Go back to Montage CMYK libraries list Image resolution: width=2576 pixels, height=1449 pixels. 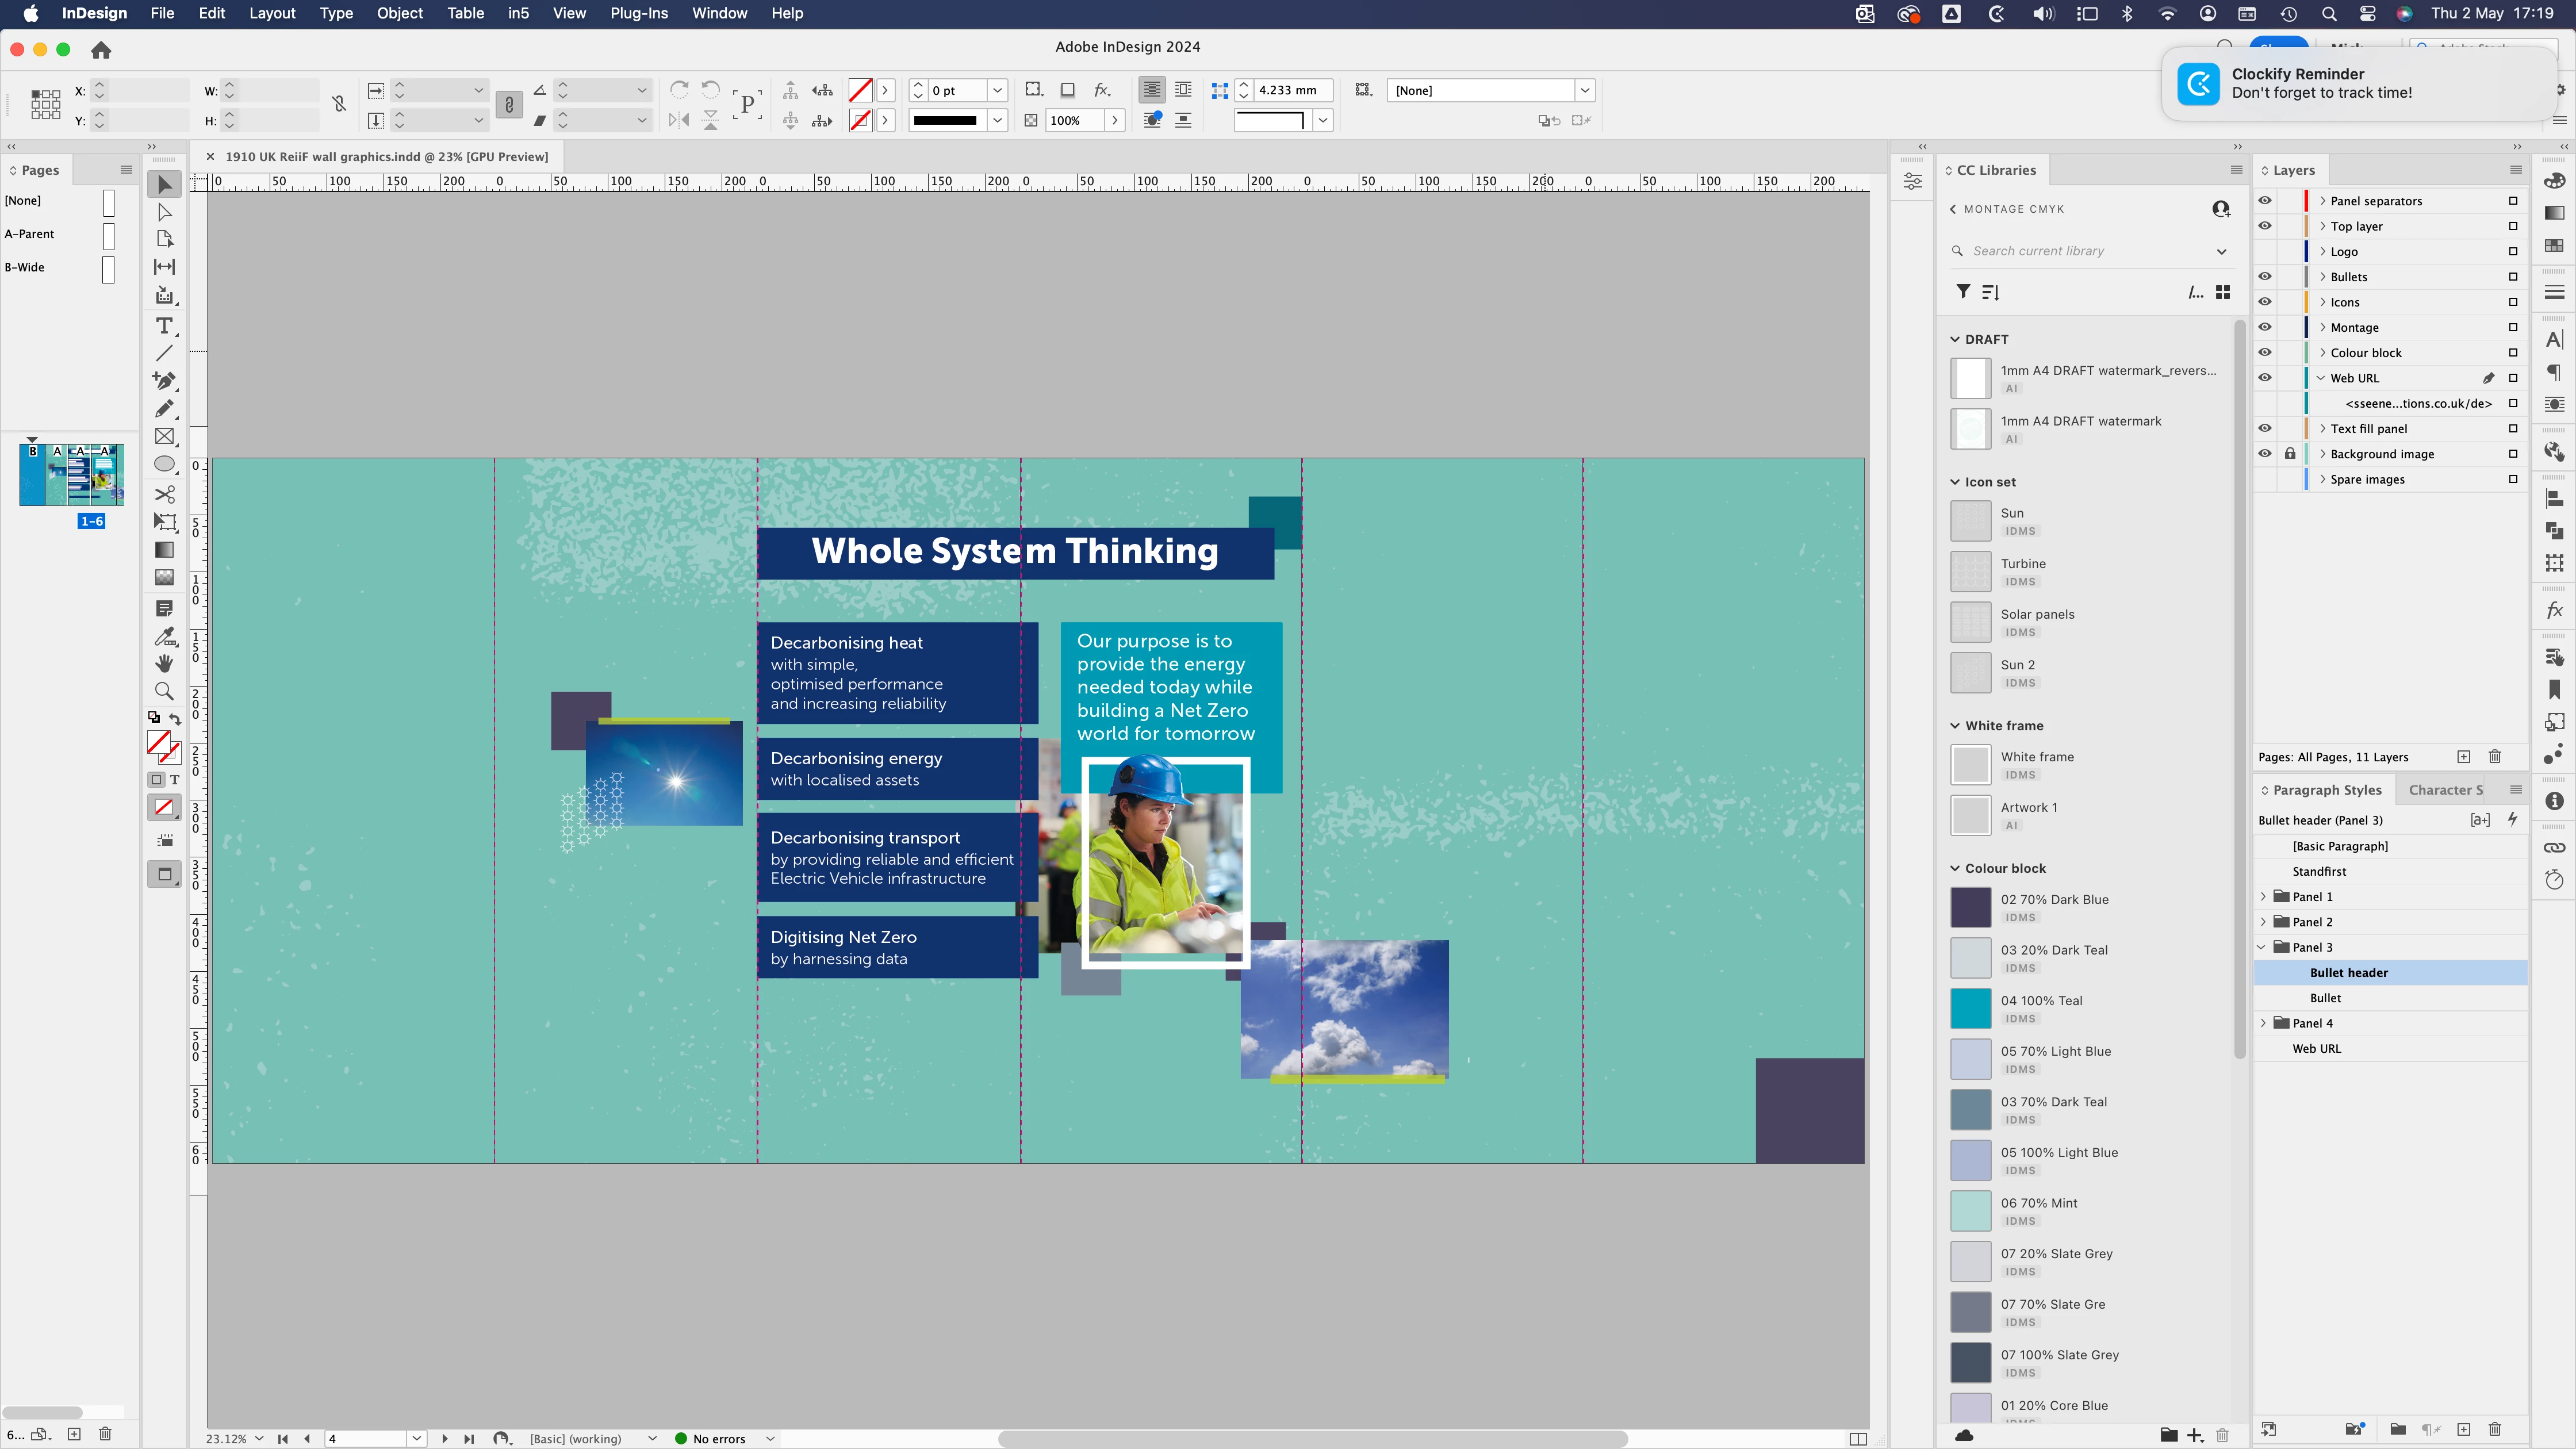click(x=1953, y=209)
